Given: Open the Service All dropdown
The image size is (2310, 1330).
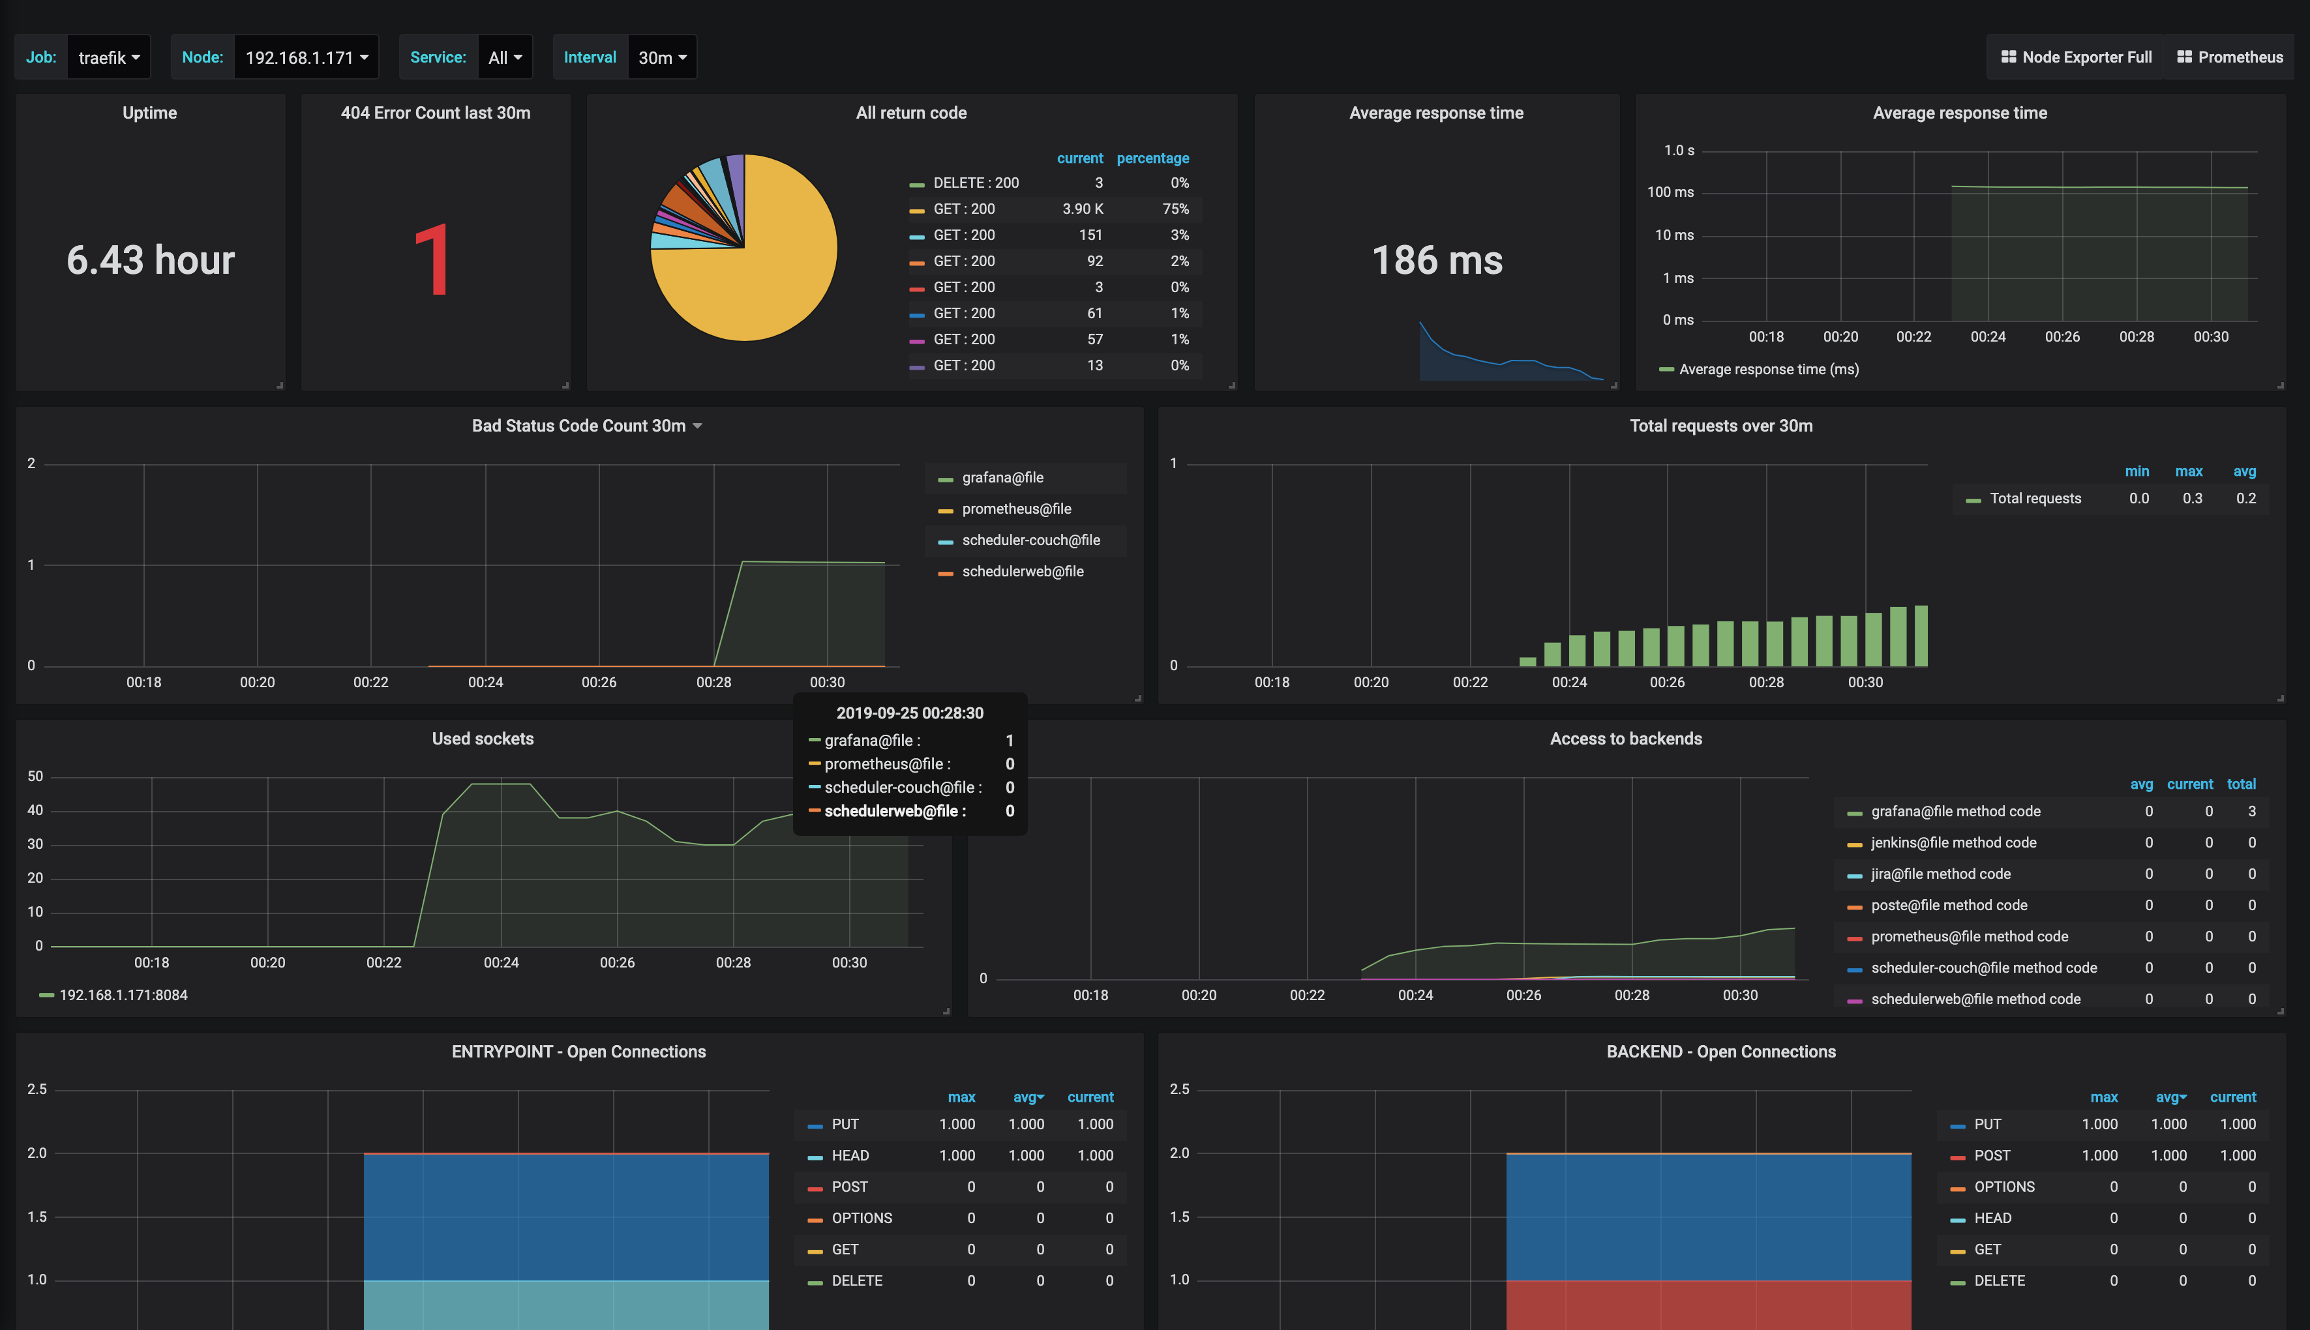Looking at the screenshot, I should click(x=504, y=57).
